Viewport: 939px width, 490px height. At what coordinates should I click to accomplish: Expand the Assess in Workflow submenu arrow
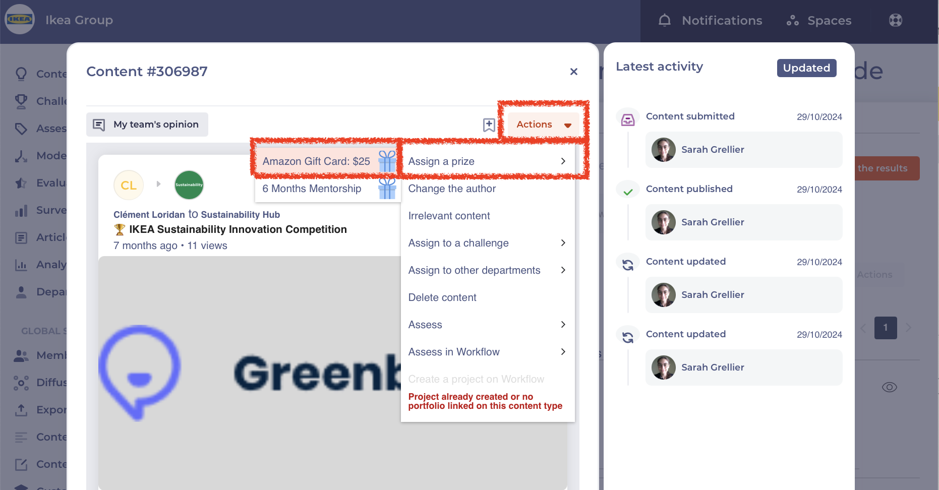(563, 352)
